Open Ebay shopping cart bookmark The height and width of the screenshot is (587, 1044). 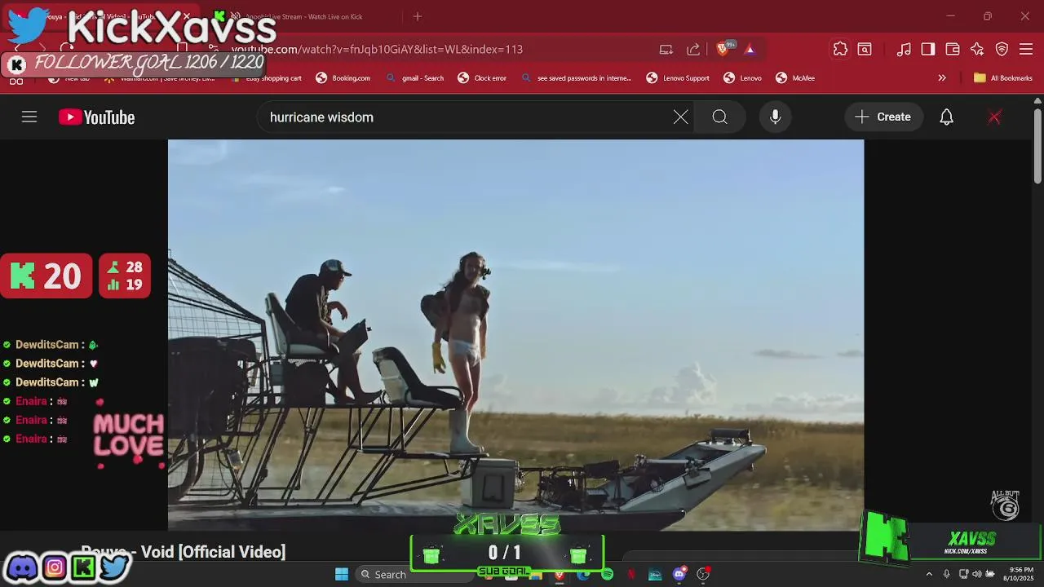[x=267, y=78]
